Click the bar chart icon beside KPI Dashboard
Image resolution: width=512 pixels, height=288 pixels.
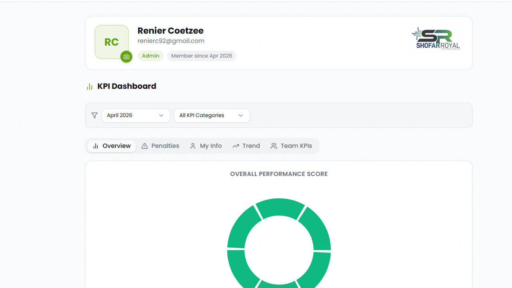click(x=90, y=86)
